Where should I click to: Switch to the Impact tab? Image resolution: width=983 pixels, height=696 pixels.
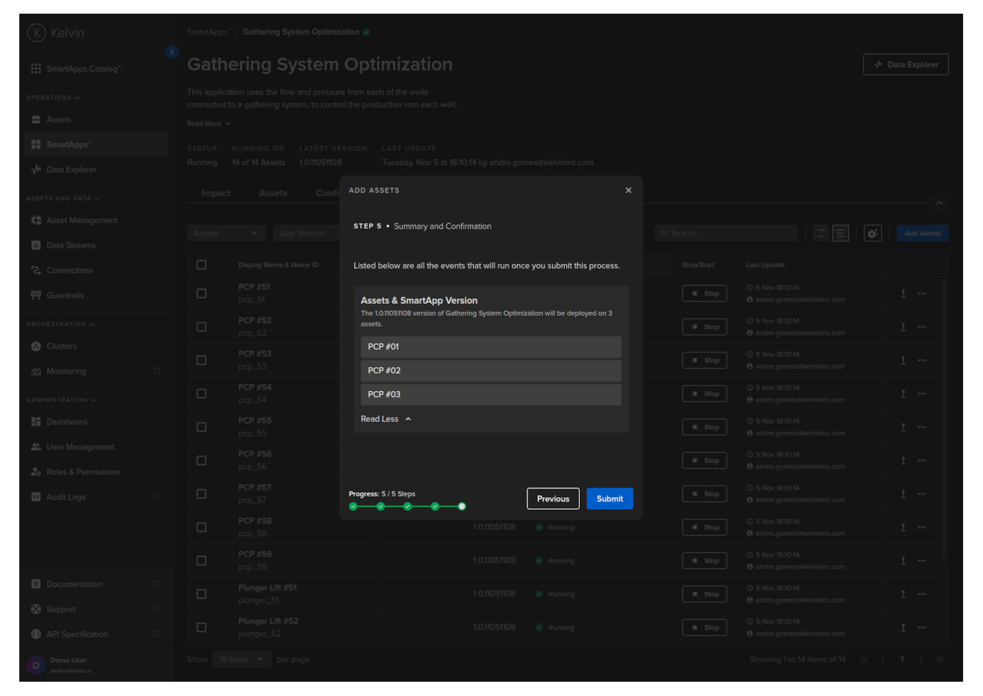tap(215, 193)
